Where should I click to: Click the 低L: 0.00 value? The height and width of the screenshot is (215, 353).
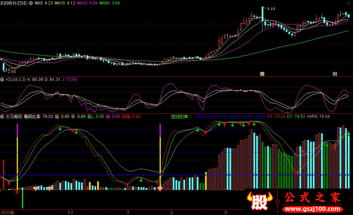(96, 117)
